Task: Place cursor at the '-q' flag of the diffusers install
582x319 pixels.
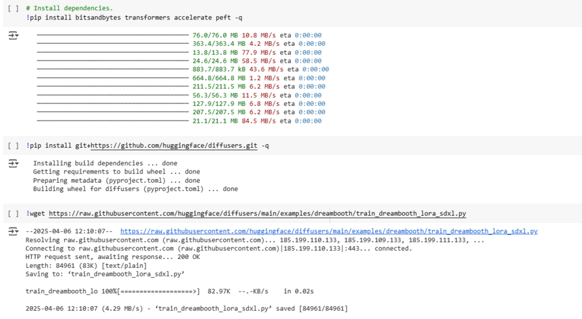Action: 265,146
